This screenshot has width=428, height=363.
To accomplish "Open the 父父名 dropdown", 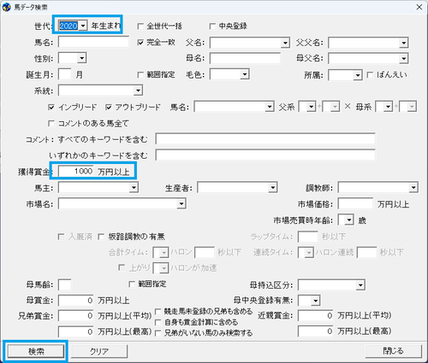I will 403,43.
